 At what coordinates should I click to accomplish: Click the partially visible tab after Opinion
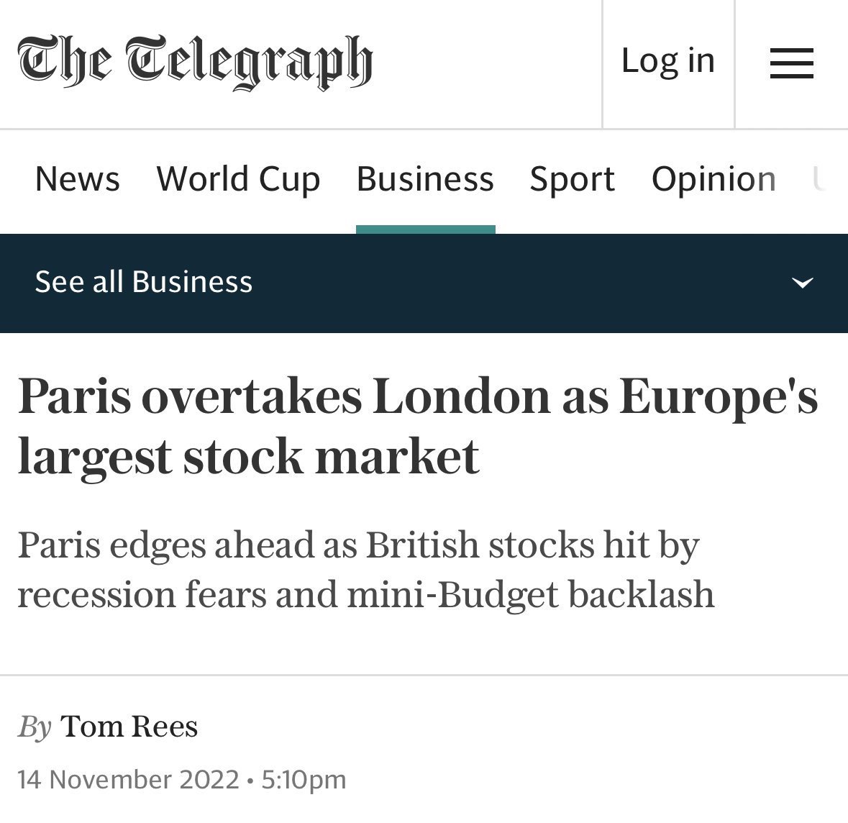pyautogui.click(x=819, y=179)
